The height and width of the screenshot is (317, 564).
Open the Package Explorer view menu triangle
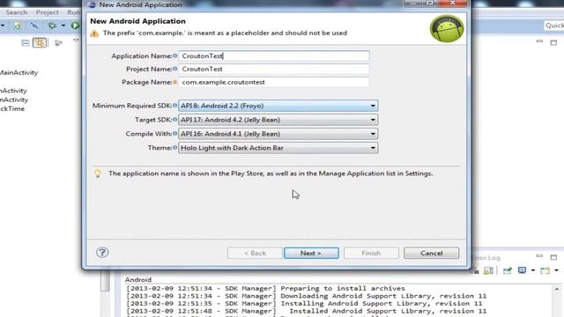coord(76,41)
